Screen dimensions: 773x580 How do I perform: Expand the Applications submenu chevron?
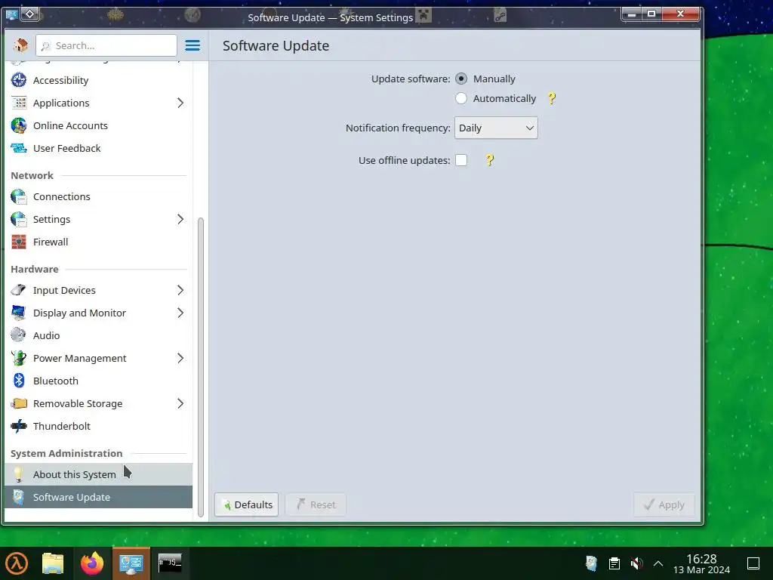(x=180, y=103)
